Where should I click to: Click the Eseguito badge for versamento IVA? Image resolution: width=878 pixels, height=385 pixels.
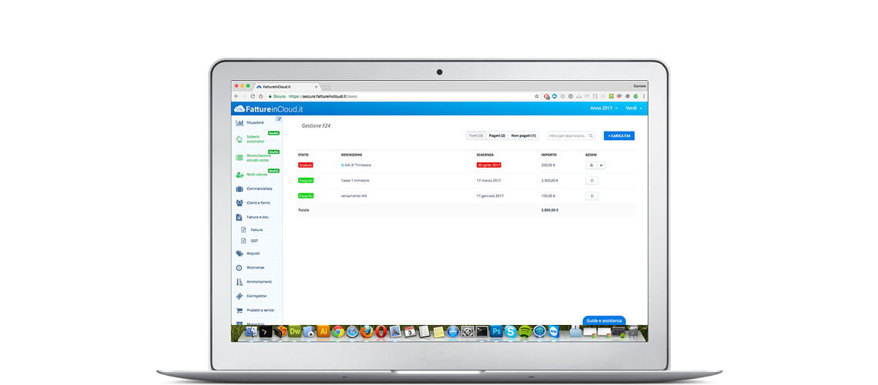[306, 196]
